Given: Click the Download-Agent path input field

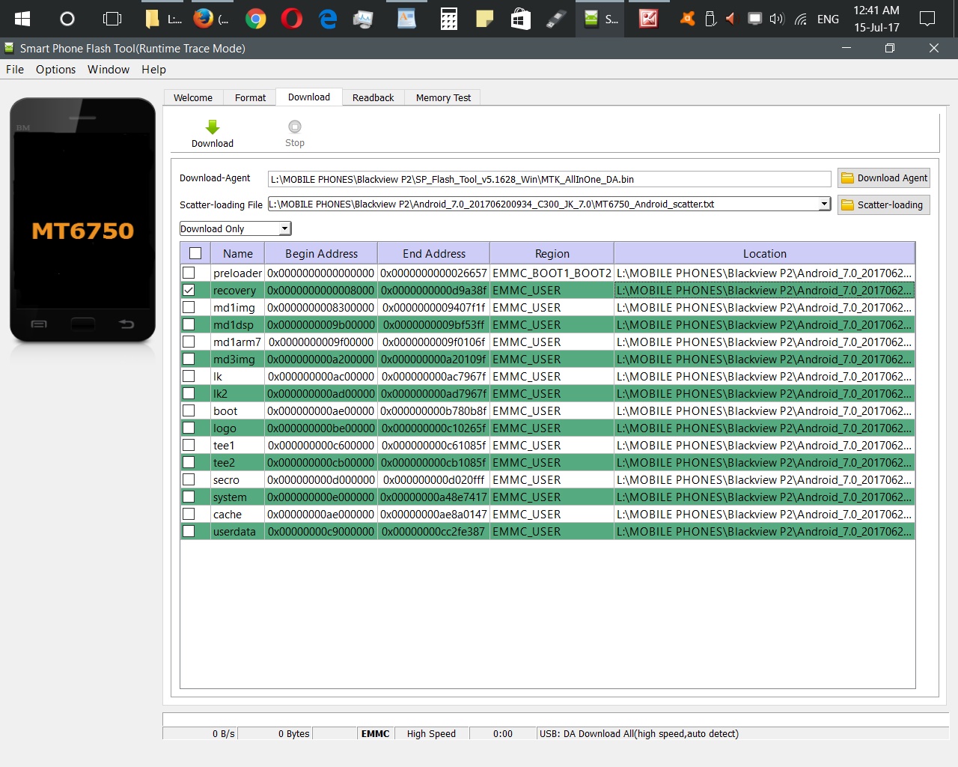Looking at the screenshot, I should 549,179.
